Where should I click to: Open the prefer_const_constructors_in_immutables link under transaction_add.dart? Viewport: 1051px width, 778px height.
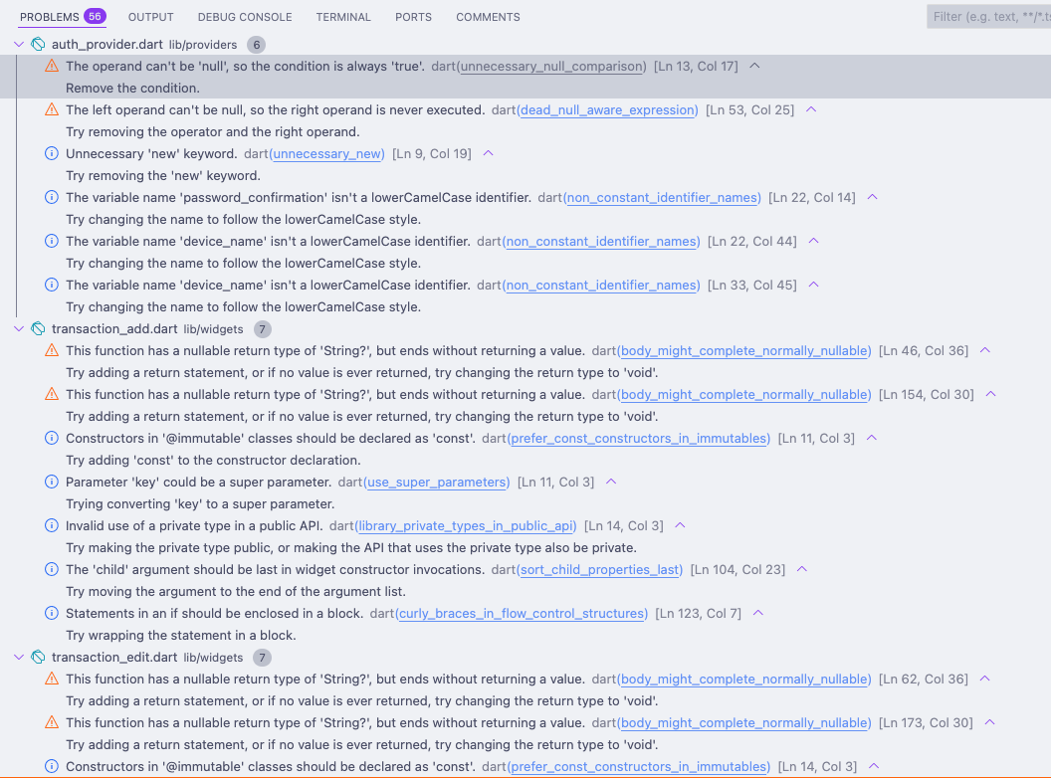pyautogui.click(x=639, y=439)
